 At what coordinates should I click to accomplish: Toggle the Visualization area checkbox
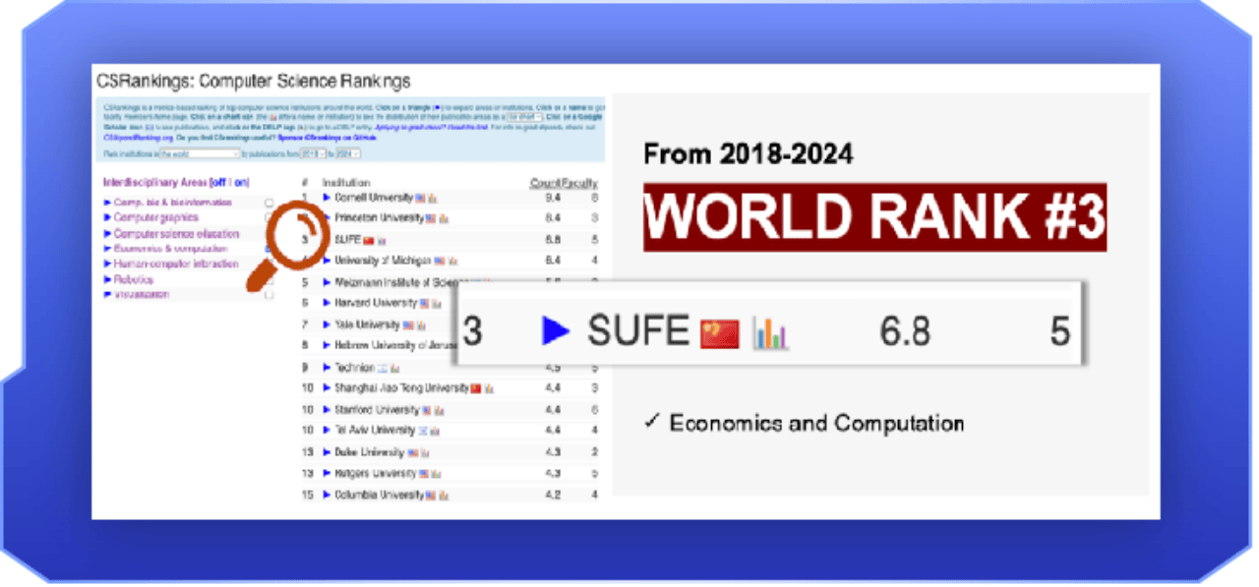(270, 295)
